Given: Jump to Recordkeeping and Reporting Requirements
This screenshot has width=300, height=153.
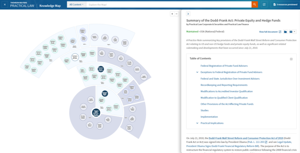Looking at the screenshot, I should [224, 85].
